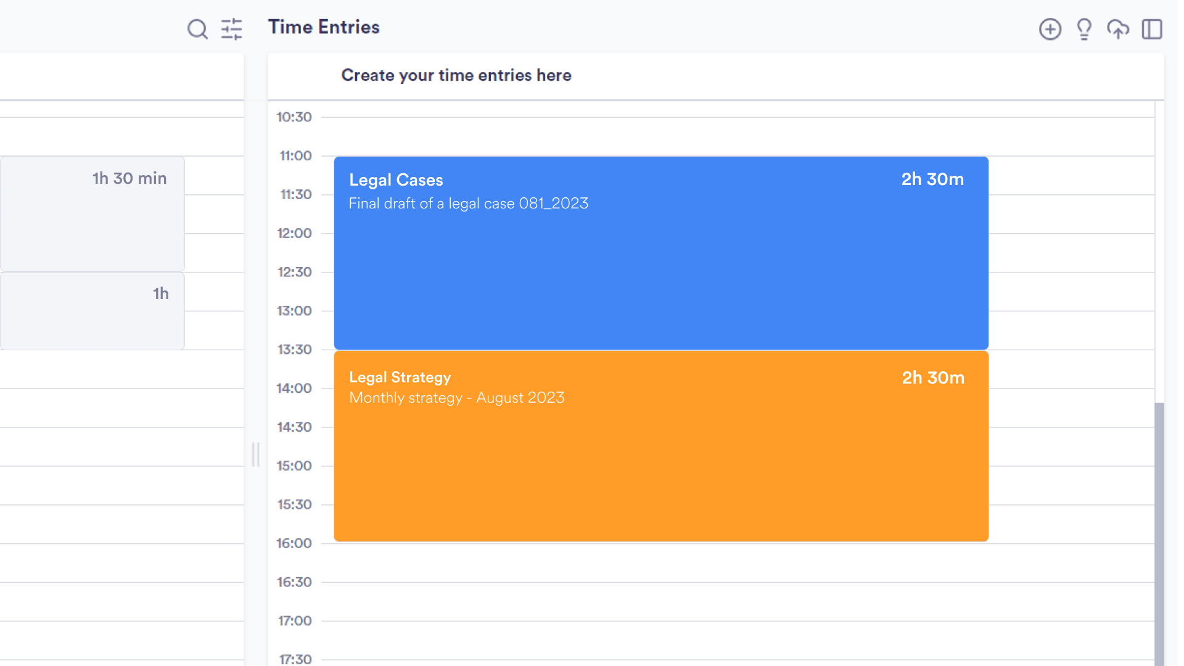Select the Legal Strategy orange entry

coord(661,446)
